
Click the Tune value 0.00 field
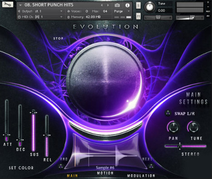(x=165, y=10)
